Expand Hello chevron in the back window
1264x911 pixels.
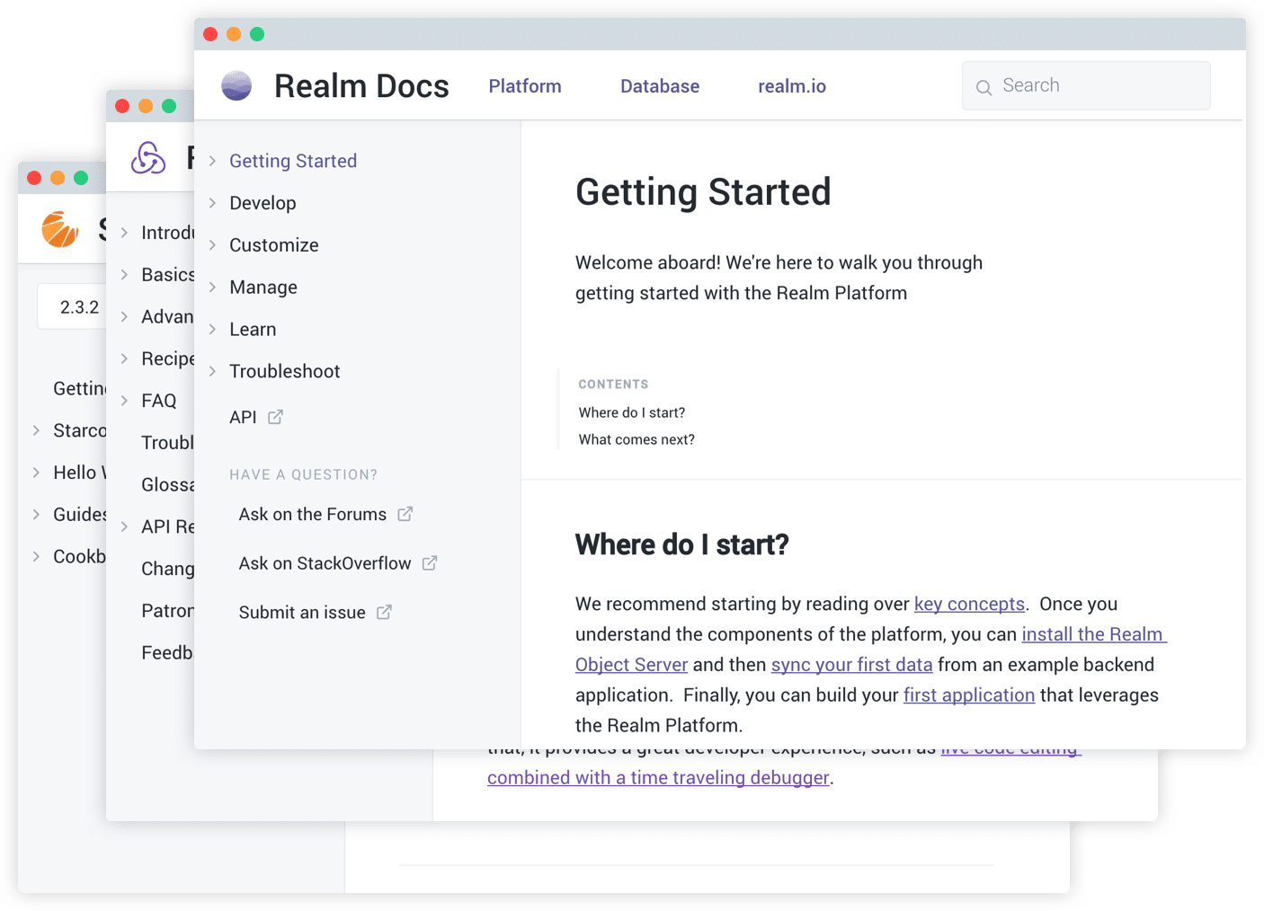click(37, 473)
